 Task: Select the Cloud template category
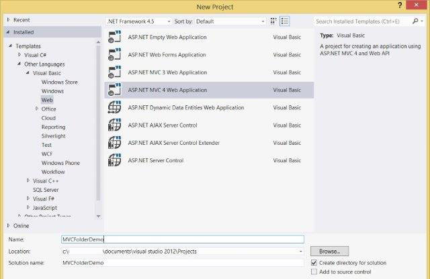click(x=48, y=118)
